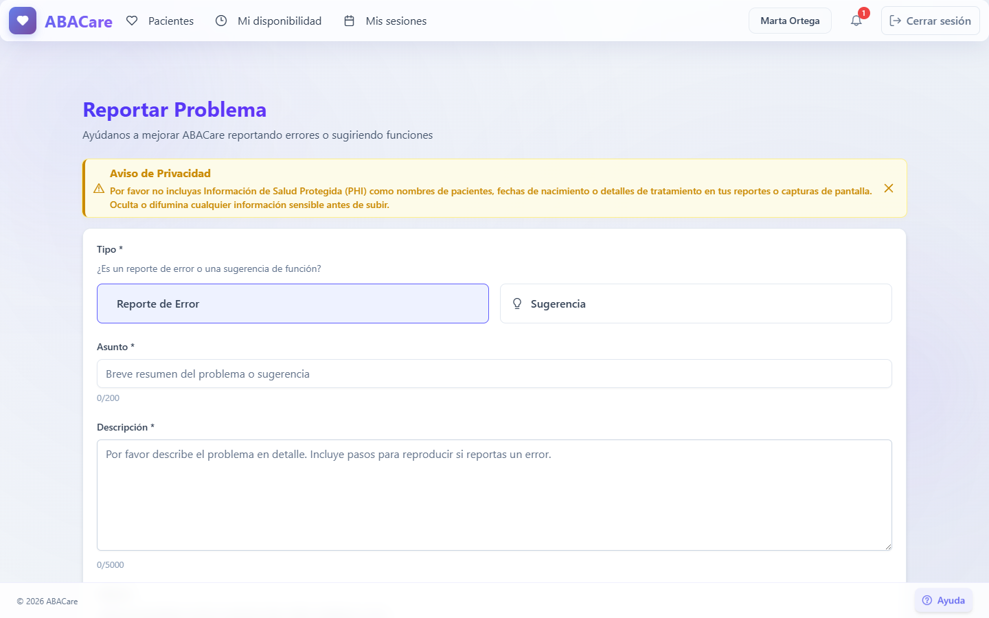Open the Ayuda help button
The height and width of the screenshot is (618, 989).
944,600
